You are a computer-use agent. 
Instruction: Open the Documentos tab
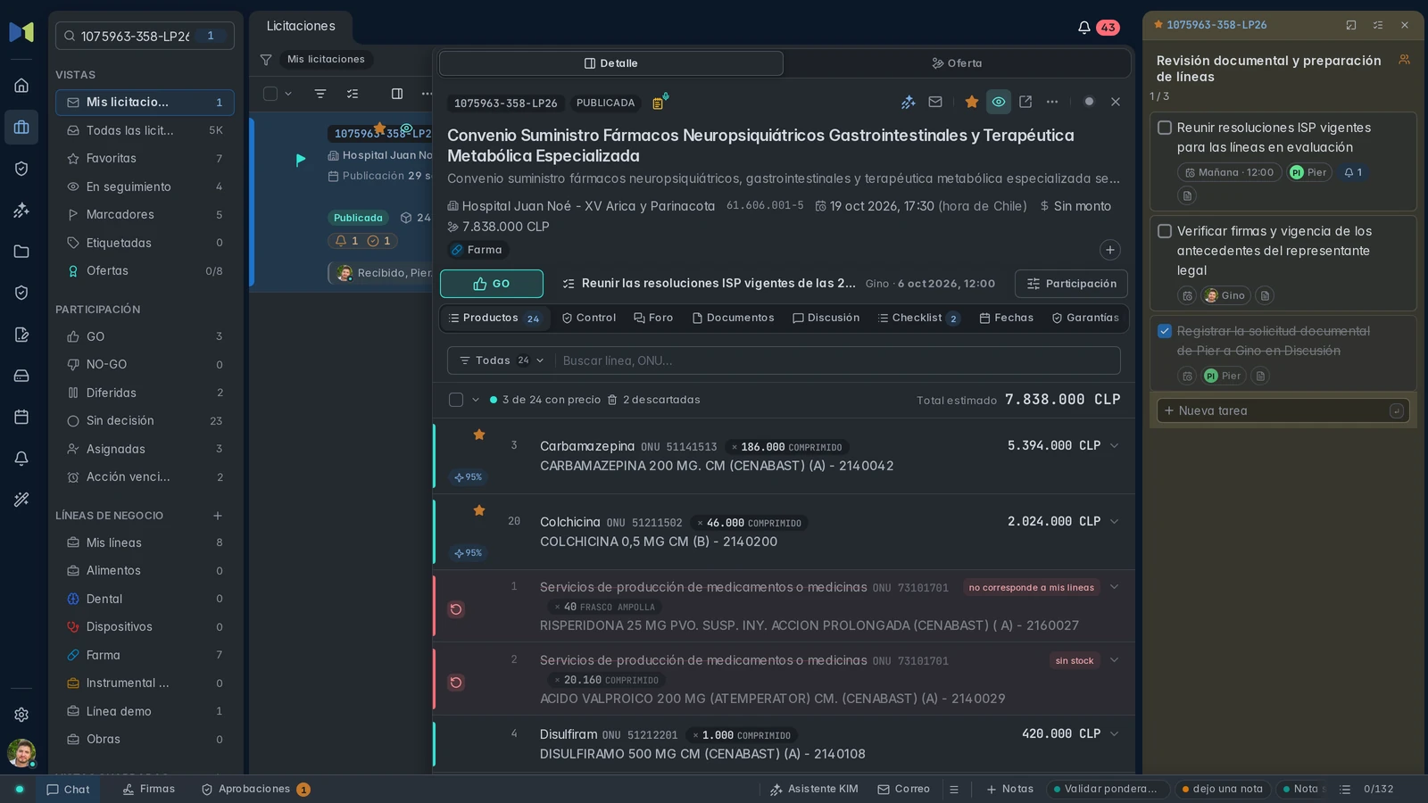point(733,318)
